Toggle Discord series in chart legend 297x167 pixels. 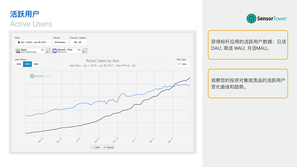[108, 147]
